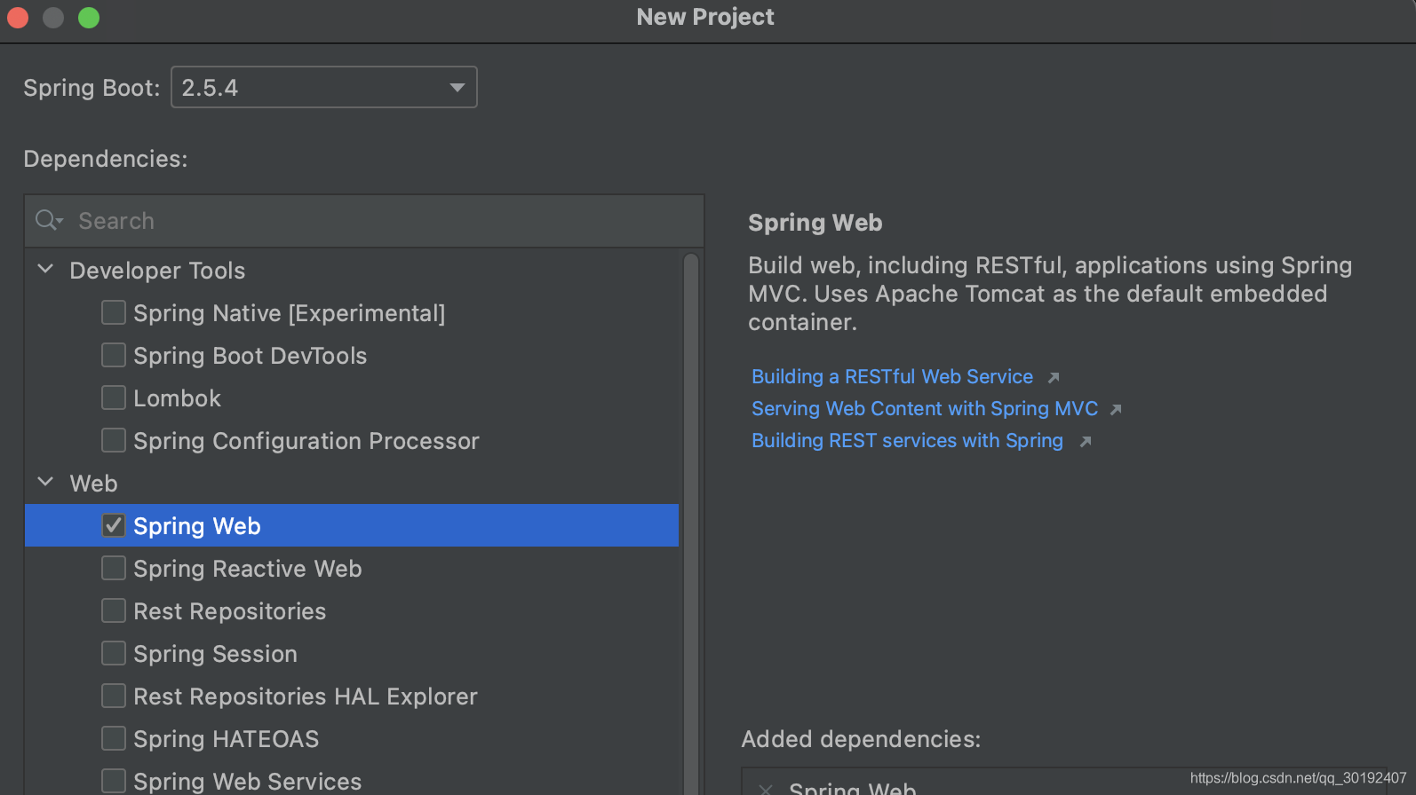Click the Spring HATEOAS label
Screen dimensions: 1416x795
pyautogui.click(x=226, y=739)
